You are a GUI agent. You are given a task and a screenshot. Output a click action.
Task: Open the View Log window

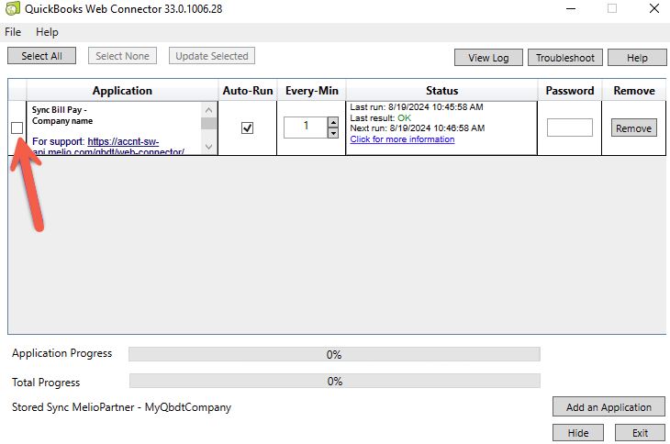[488, 57]
